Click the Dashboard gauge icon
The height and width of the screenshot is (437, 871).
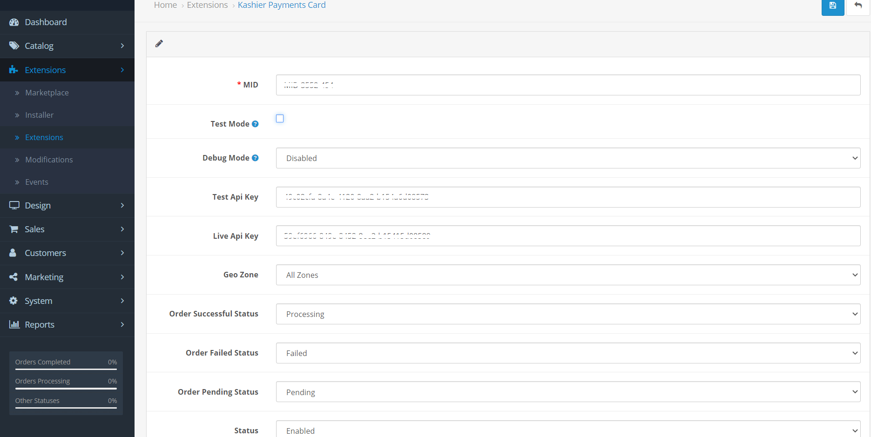point(14,22)
